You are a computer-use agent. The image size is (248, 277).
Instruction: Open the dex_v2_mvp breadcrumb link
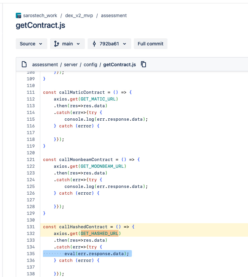point(79,15)
